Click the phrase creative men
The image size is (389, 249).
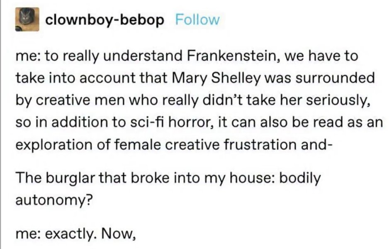(81, 100)
